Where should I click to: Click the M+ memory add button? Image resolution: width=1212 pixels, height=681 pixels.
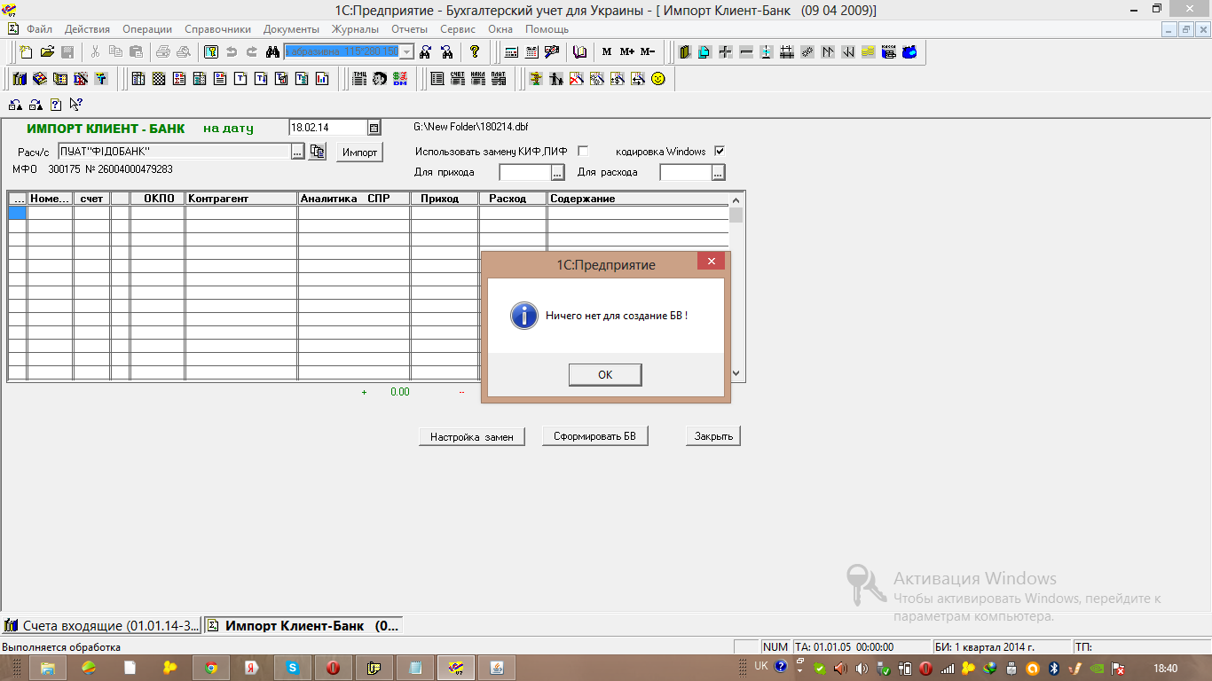click(627, 51)
